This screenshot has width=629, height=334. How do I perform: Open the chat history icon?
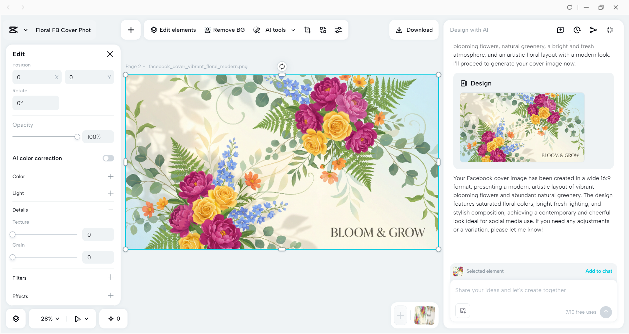pyautogui.click(x=577, y=30)
